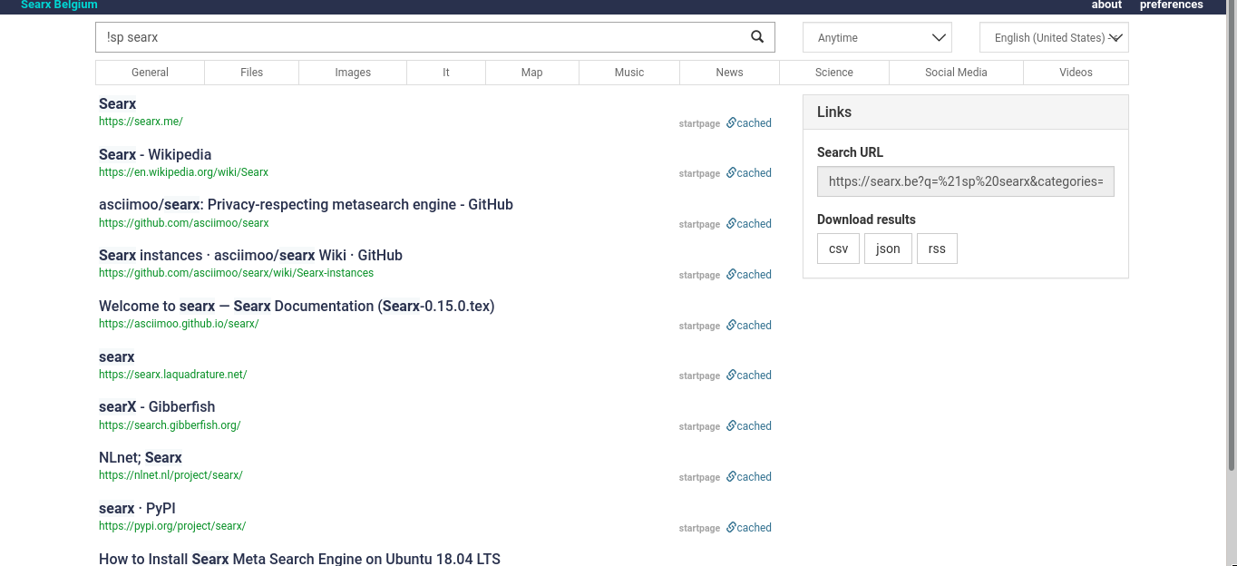Download results as csv
The height and width of the screenshot is (566, 1237).
pyautogui.click(x=837, y=248)
